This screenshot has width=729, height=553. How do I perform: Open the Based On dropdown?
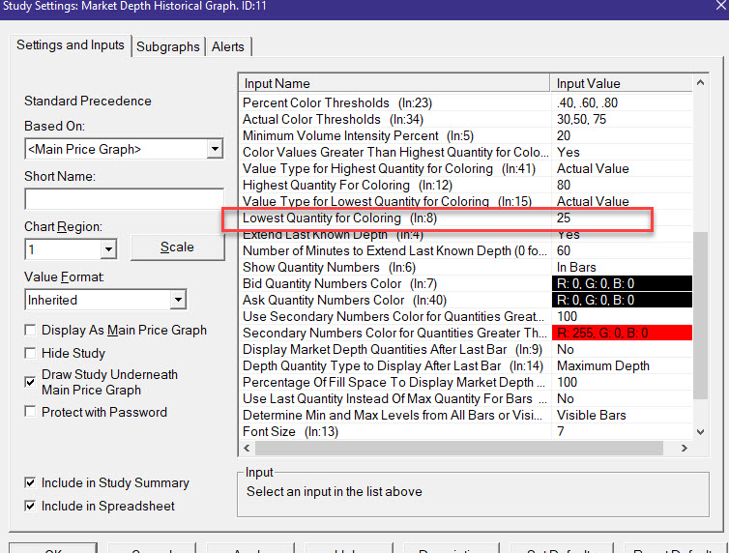[x=215, y=149]
